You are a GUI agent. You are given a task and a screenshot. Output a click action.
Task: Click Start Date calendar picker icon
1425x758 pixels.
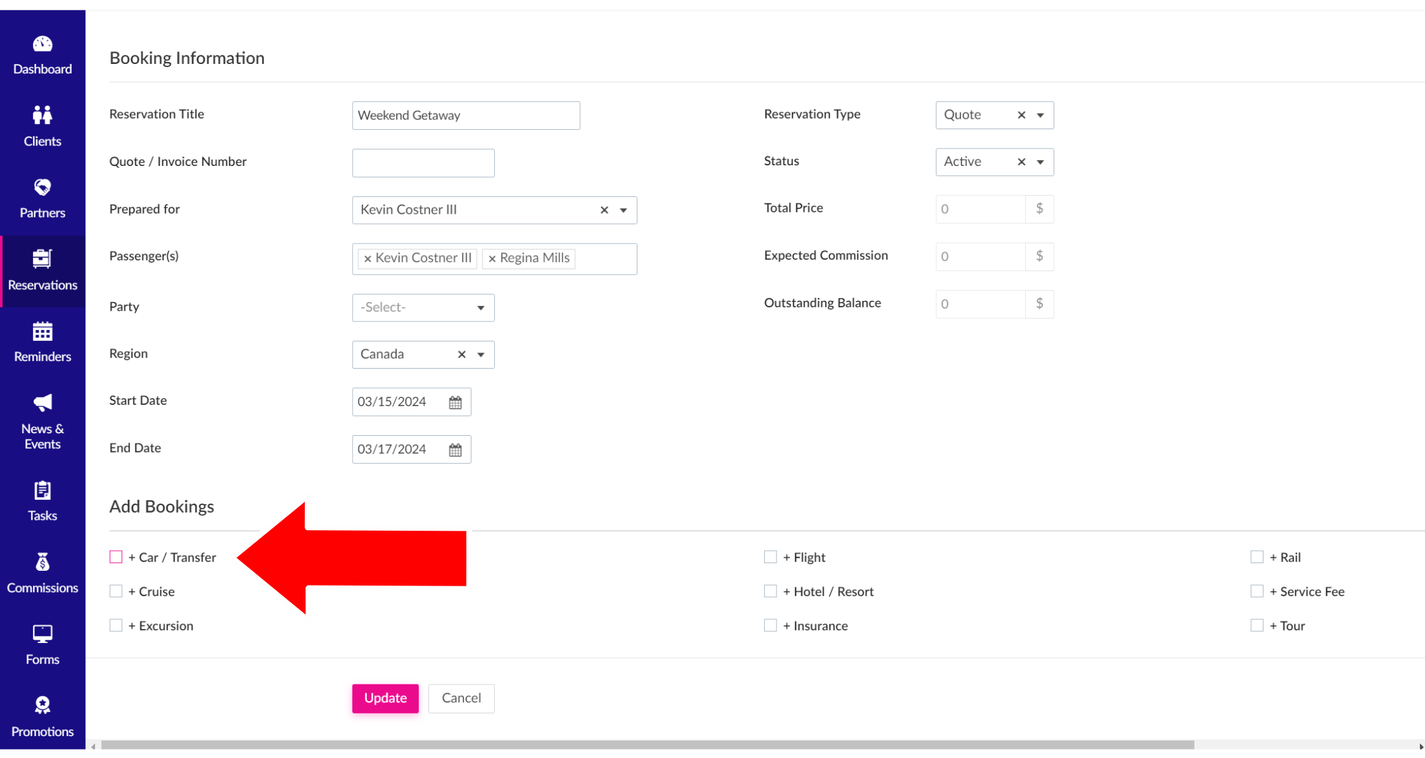coord(455,402)
